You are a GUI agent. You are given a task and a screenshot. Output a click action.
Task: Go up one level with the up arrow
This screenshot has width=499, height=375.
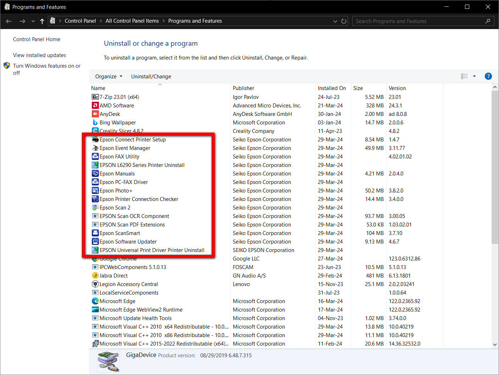pyautogui.click(x=42, y=21)
